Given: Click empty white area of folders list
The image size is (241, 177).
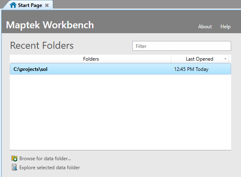Looking at the screenshot, I should [x=120, y=112].
